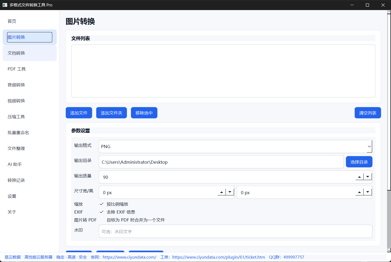Viewport: 391px width, 262px height.
Task: Go to 音频转换 in the sidebar
Action: [x=30, y=85]
